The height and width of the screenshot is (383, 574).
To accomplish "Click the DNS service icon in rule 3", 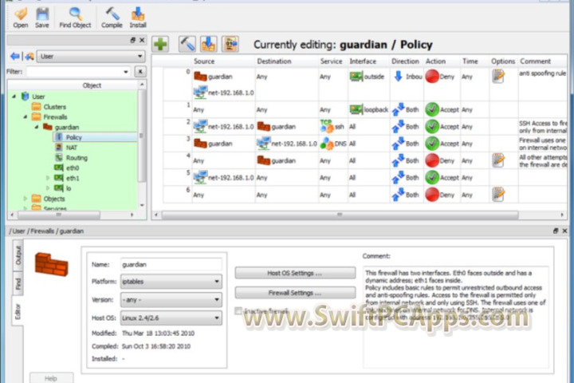I will pos(327,144).
